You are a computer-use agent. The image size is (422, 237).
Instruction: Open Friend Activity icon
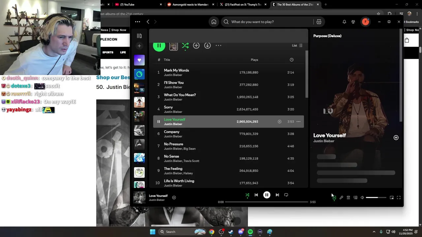(x=353, y=22)
